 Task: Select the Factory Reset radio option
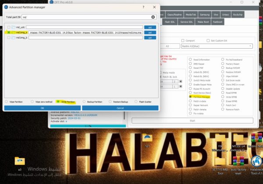click(x=223, y=64)
